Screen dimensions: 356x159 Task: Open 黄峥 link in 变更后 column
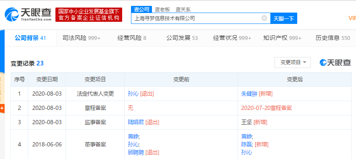click(246, 136)
